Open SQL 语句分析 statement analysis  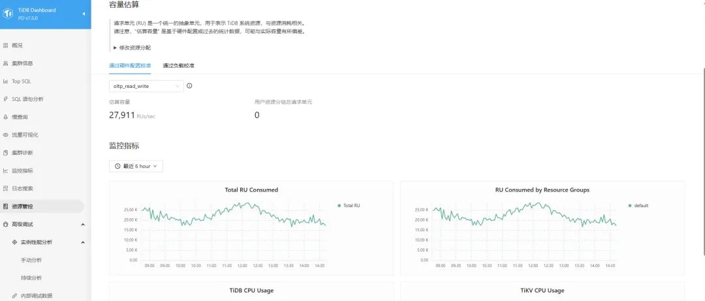coord(27,99)
